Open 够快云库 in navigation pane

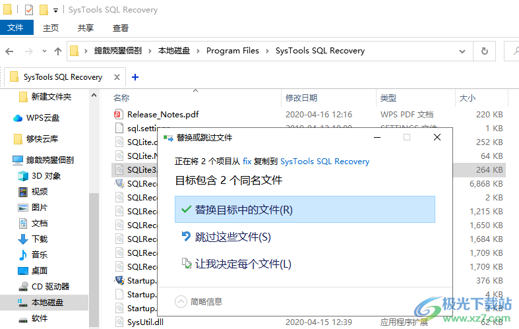(x=42, y=139)
